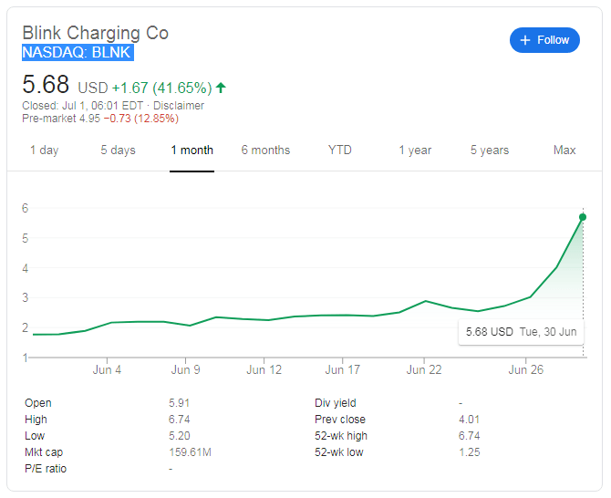The width and height of the screenshot is (611, 498).
Task: View the 5 years chart range
Action: point(490,150)
